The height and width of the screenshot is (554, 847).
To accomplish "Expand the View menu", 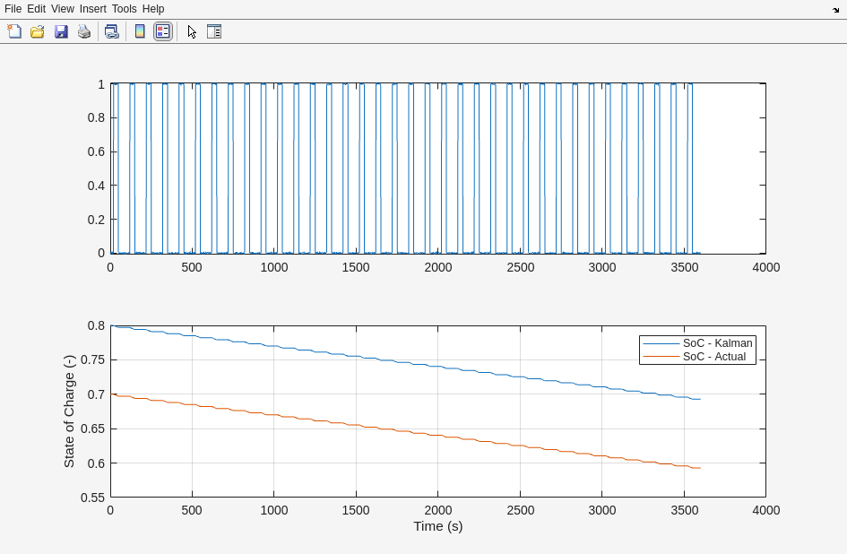I will click(63, 9).
